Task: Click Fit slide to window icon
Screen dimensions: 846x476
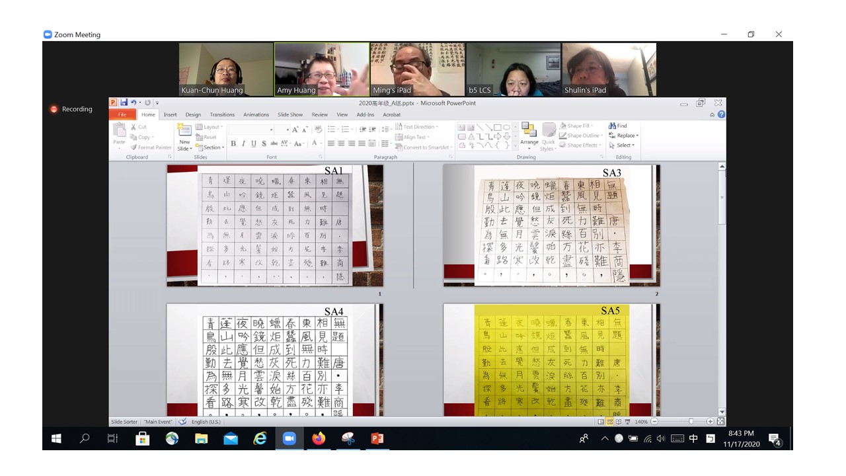Action: pyautogui.click(x=720, y=422)
